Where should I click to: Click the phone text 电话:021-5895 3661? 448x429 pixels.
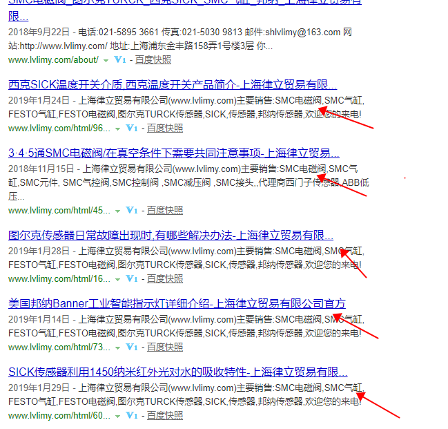point(118,32)
